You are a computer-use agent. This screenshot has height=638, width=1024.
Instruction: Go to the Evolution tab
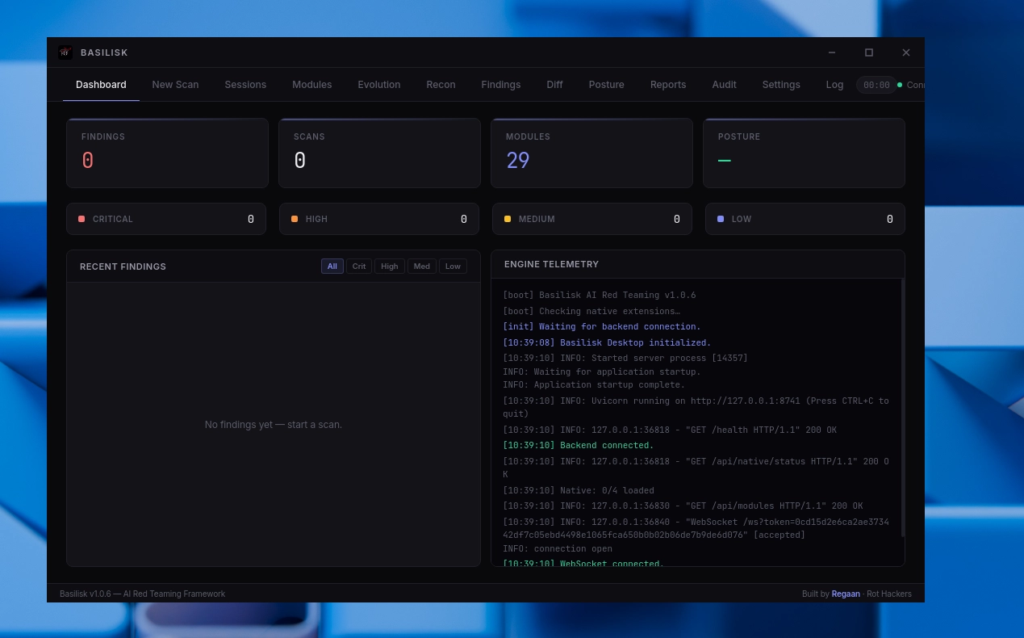pyautogui.click(x=378, y=85)
